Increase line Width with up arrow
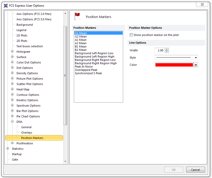The image size is (212, 178). click(x=167, y=49)
